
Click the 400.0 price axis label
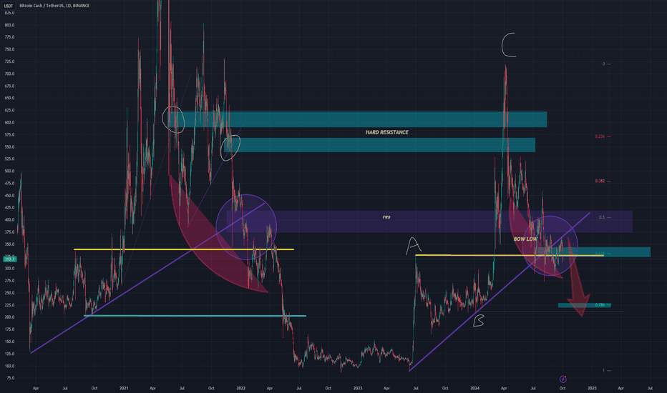[9, 219]
